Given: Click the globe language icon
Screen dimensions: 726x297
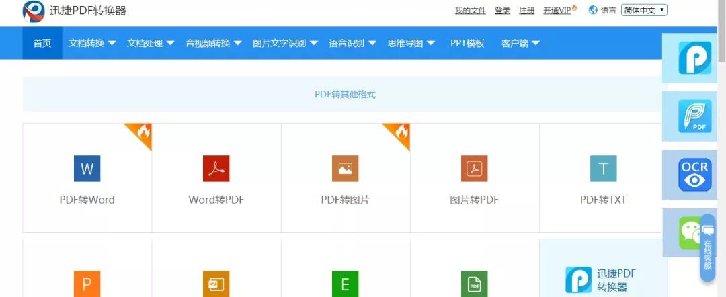Looking at the screenshot, I should (x=593, y=10).
